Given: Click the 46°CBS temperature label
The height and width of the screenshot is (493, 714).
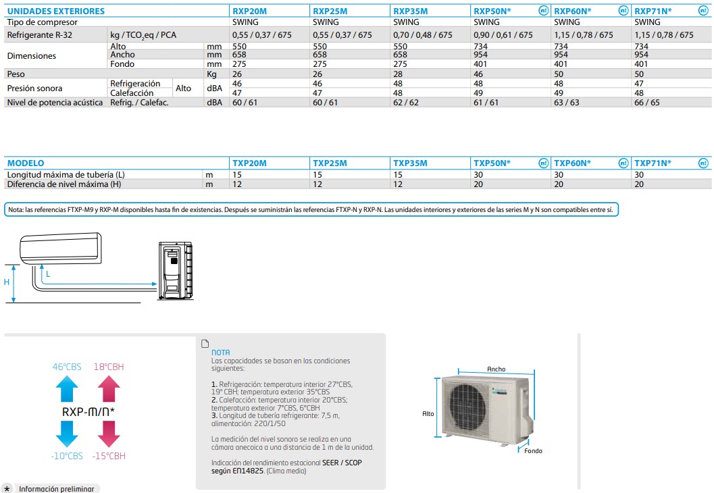Looking at the screenshot, I should [67, 367].
